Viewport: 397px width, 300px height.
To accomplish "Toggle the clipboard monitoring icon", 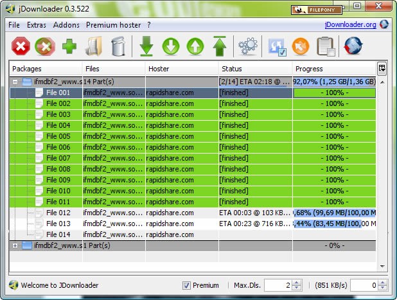I will coord(326,46).
